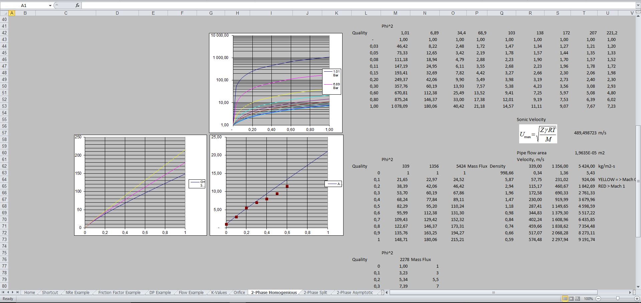Expand the formula bar with the arrow
The height and width of the screenshot is (303, 641).
click(638, 5)
